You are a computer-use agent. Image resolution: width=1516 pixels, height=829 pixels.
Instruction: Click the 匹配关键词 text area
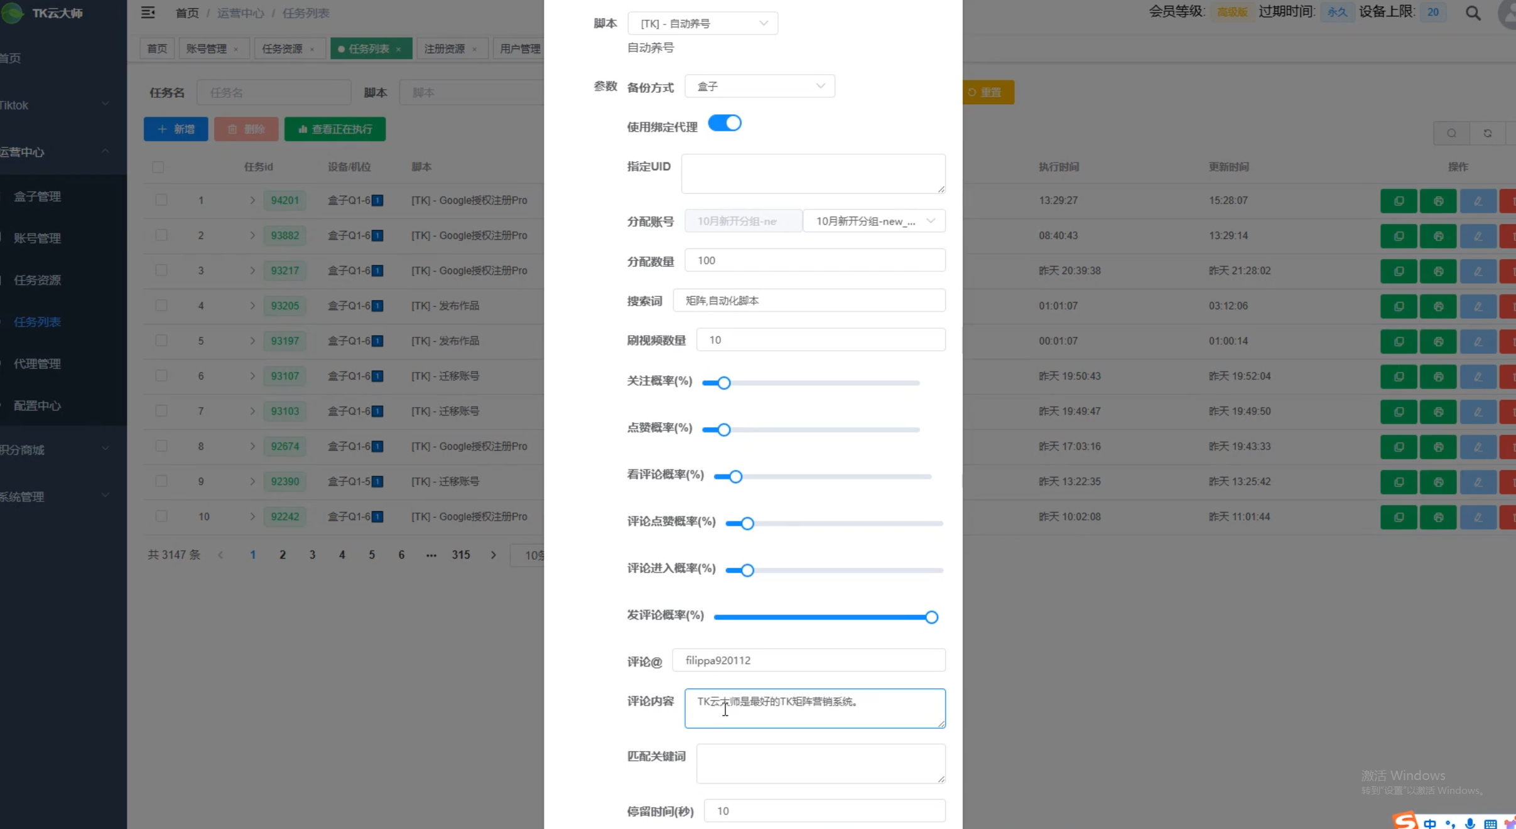click(820, 763)
